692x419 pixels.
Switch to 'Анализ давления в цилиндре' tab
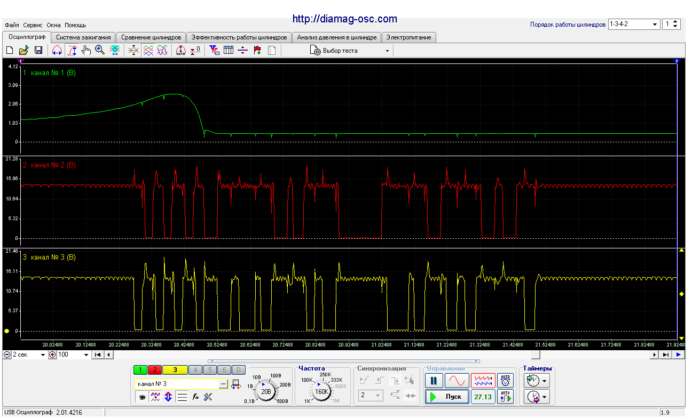click(337, 37)
